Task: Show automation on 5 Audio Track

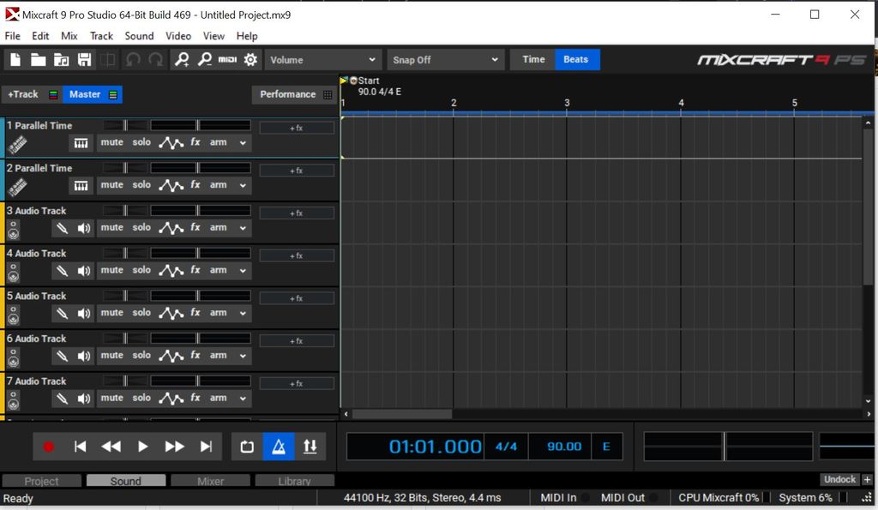Action: 171,313
